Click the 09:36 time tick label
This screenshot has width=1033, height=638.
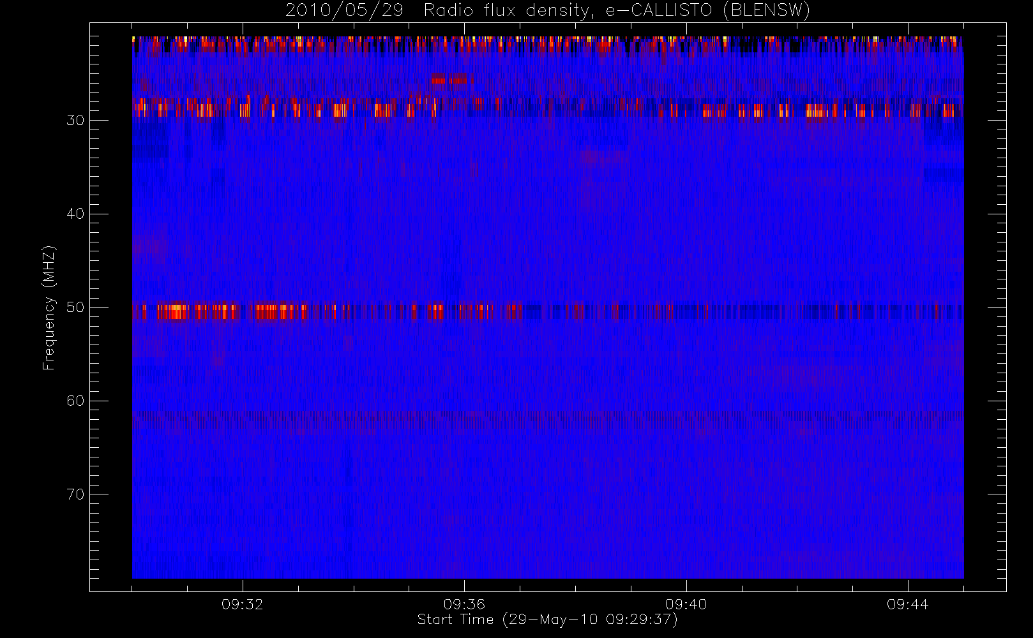point(464,604)
